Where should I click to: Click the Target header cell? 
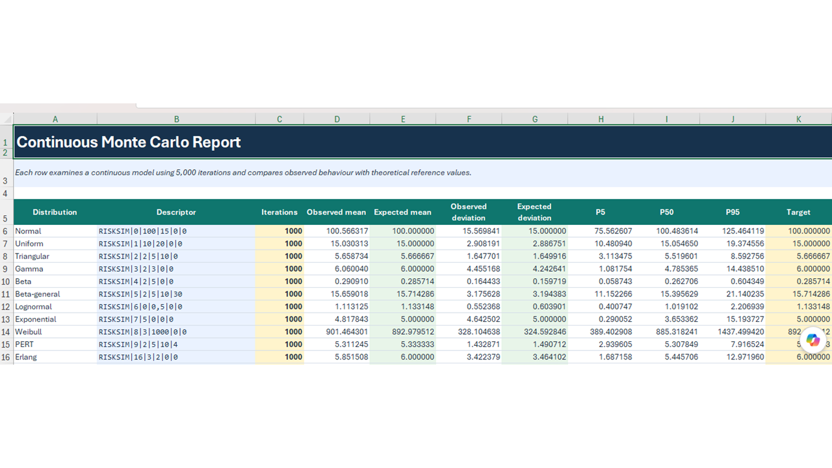tap(798, 212)
